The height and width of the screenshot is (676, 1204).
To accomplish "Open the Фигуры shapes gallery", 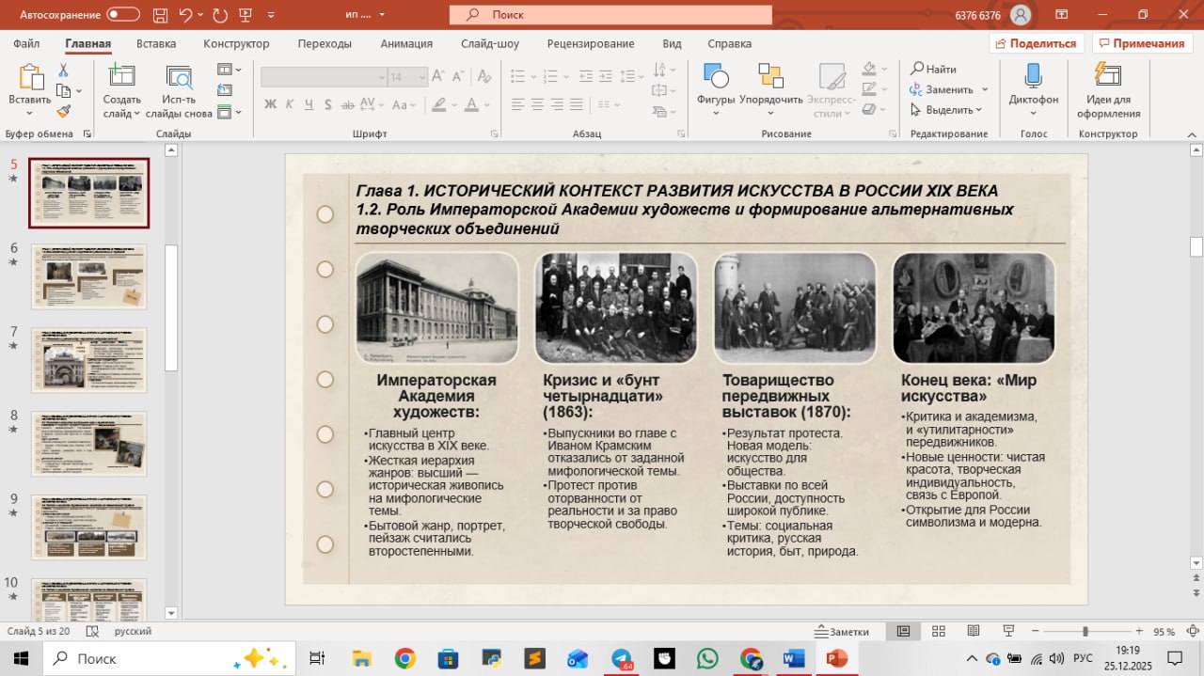I will click(x=716, y=89).
